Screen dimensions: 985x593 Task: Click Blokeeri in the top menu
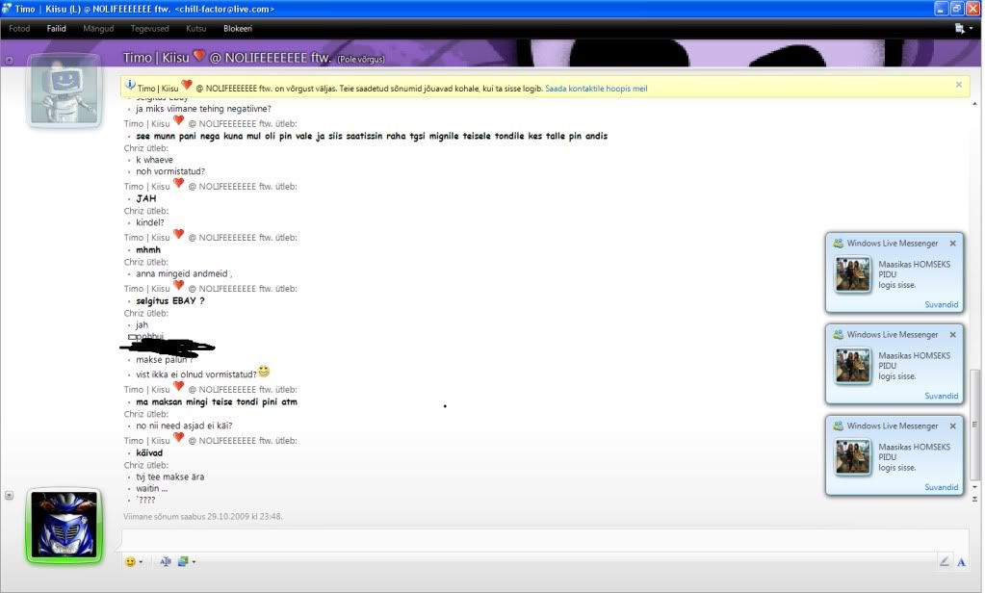[x=238, y=29]
